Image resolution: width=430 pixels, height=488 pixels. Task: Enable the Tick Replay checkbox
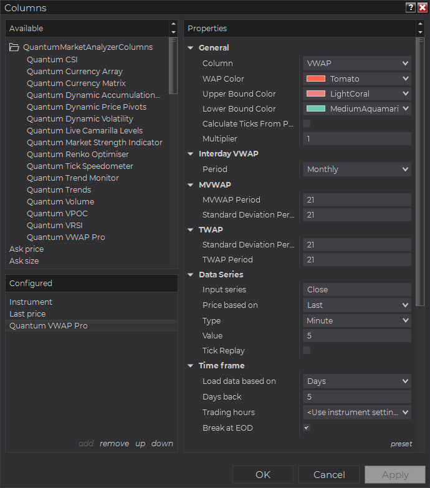(x=307, y=350)
